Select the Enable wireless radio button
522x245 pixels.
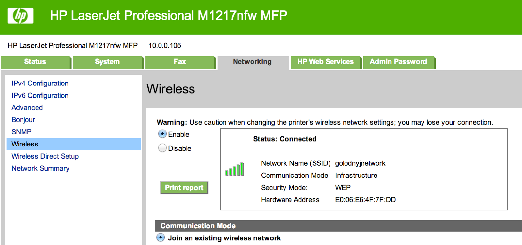tap(162, 134)
